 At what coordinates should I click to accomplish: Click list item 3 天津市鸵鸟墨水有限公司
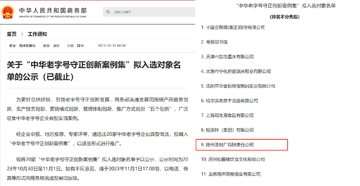pos(227,57)
